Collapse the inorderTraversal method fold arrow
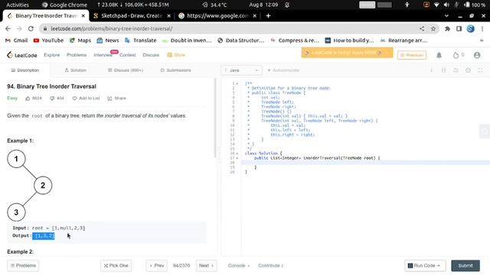The width and height of the screenshot is (490, 275). 237,158
